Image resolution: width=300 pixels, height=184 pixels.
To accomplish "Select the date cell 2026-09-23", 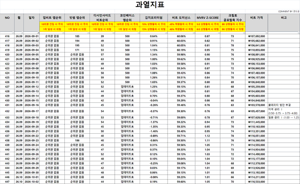I will pos(32,140).
